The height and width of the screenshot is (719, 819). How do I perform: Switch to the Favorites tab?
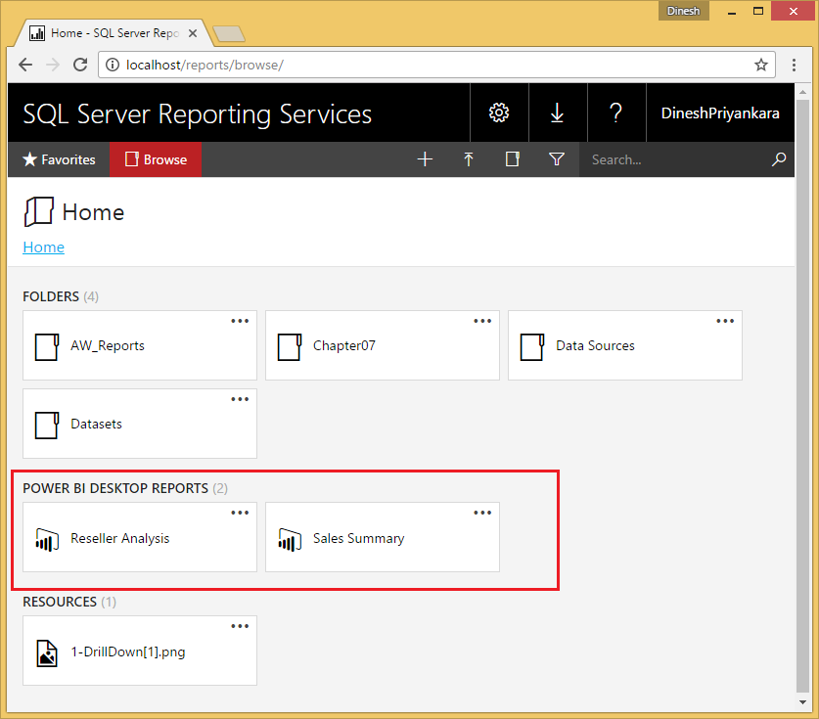[x=59, y=159]
